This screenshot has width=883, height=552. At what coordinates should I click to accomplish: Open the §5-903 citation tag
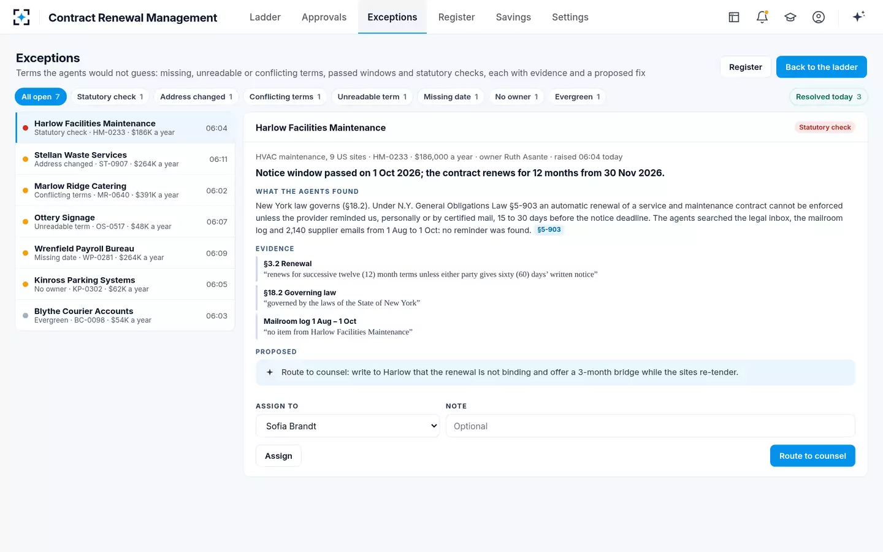549,230
